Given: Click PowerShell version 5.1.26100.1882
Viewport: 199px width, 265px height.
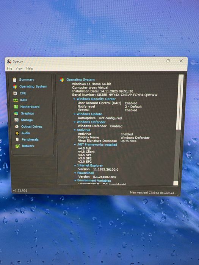Looking at the screenshot, I should pos(97,177).
